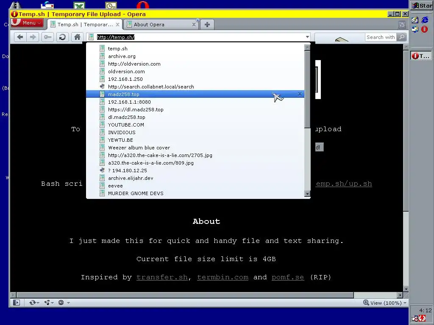Viewport: 434px width, 325px height.
Task: Reload the current page
Action: pos(63,37)
